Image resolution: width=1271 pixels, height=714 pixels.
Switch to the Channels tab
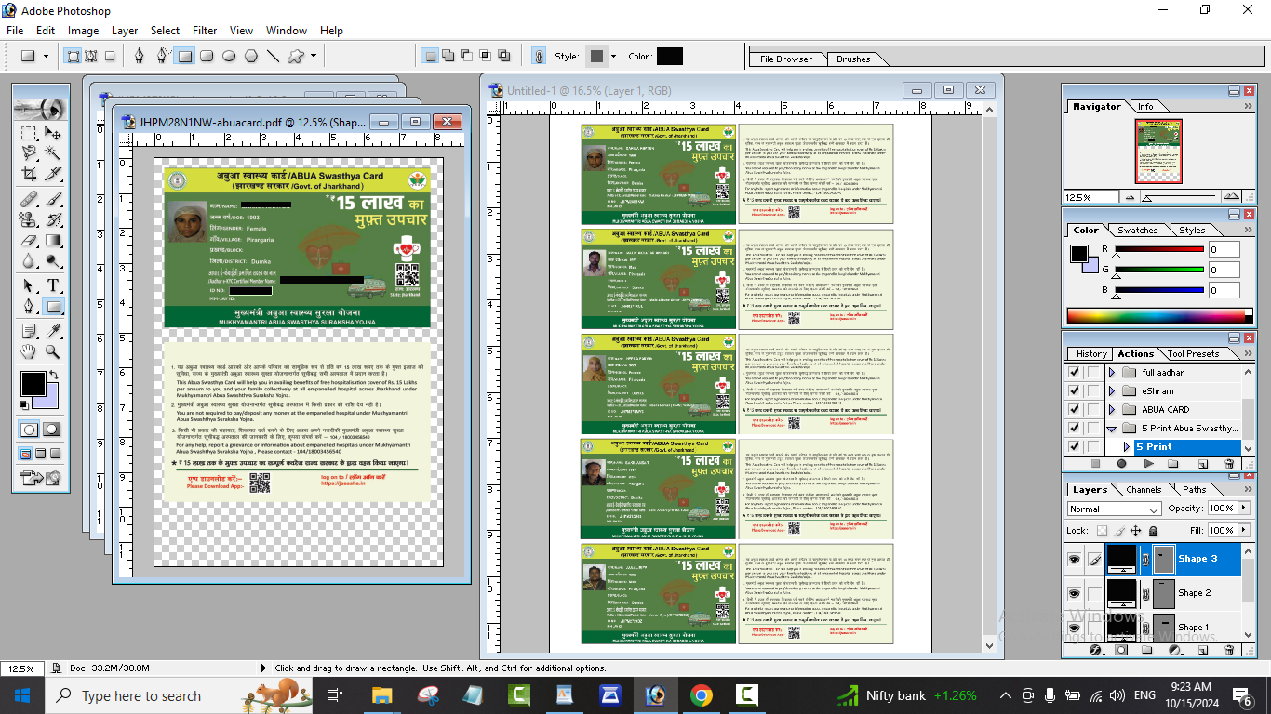point(1143,489)
